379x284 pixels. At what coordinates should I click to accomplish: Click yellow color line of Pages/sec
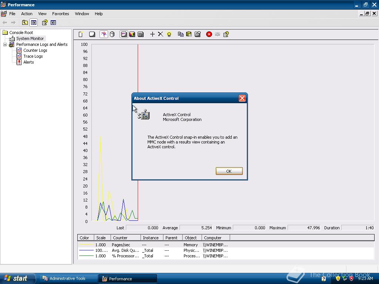coord(86,245)
